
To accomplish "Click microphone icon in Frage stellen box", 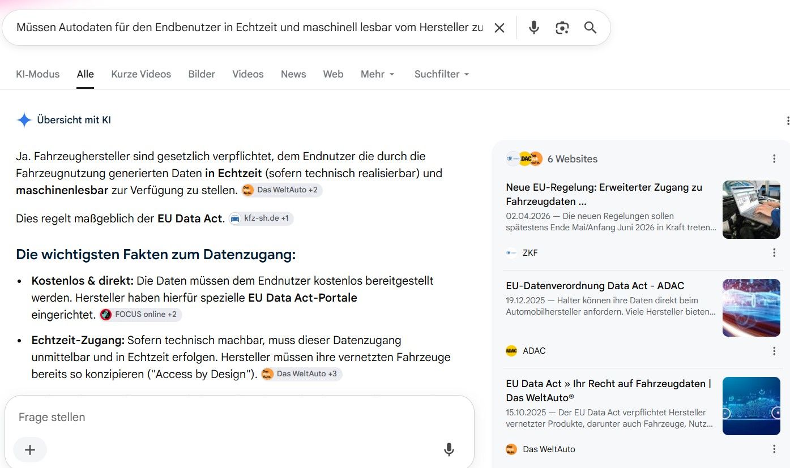I will coord(449,450).
